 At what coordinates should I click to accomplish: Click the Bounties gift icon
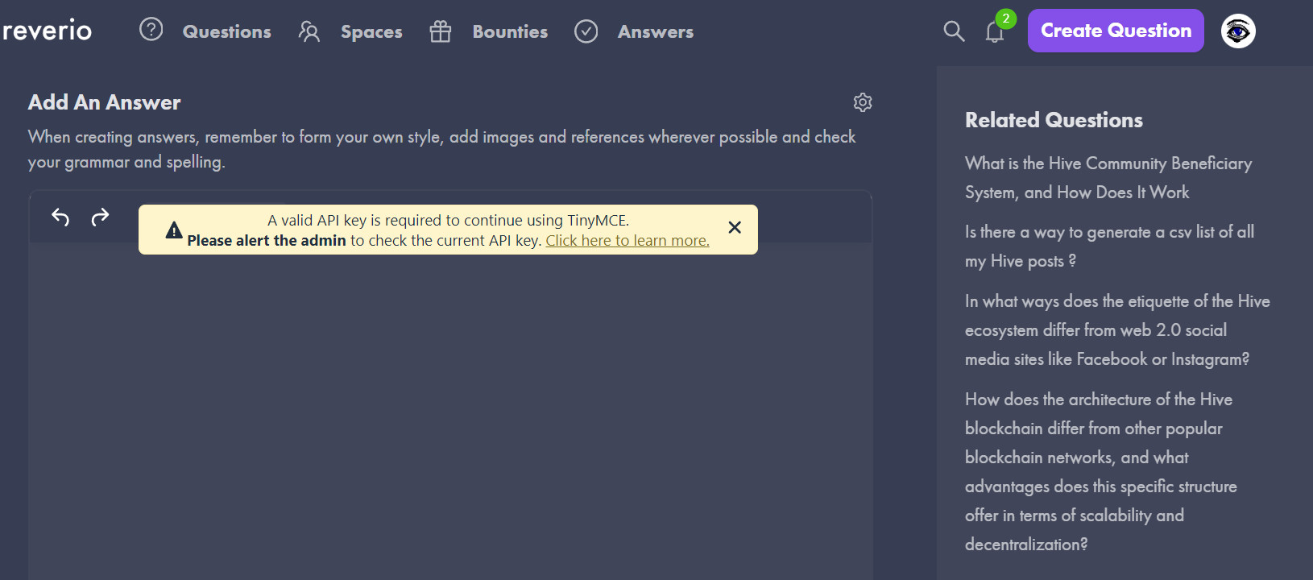(x=441, y=31)
